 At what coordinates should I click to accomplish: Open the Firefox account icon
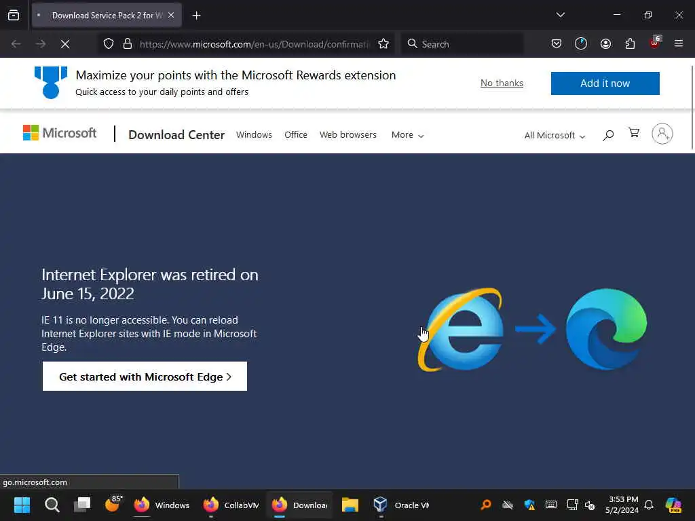click(605, 43)
